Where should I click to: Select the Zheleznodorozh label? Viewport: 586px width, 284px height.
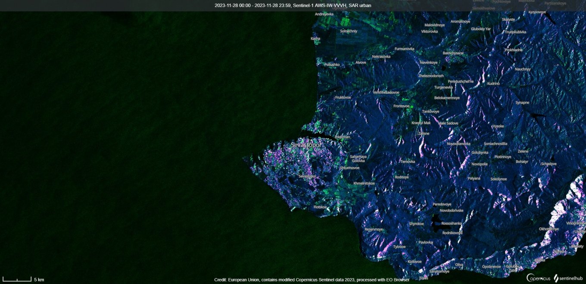coord(431,75)
